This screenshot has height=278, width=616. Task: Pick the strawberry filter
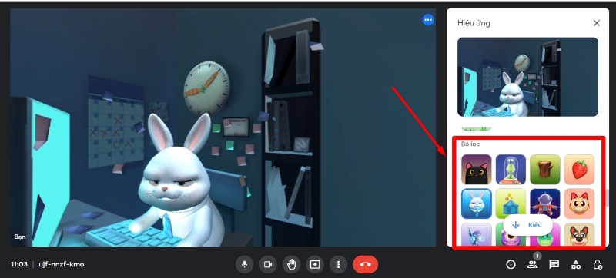(x=580, y=170)
